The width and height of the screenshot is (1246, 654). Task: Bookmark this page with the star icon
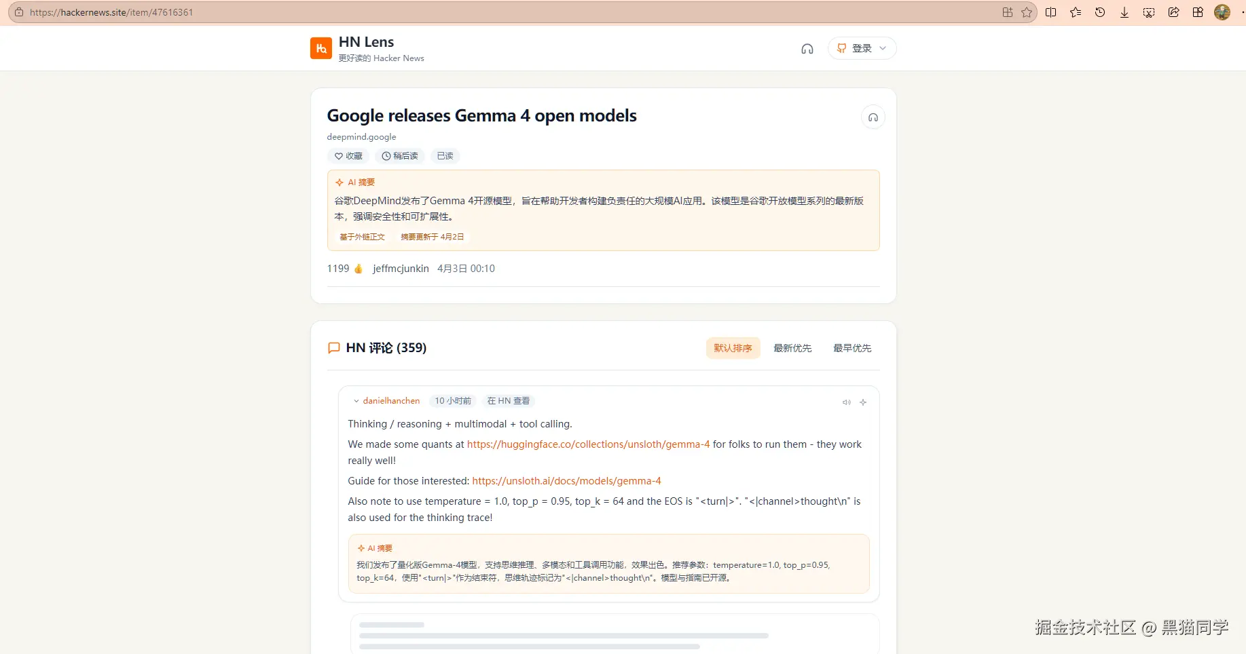pyautogui.click(x=1027, y=12)
